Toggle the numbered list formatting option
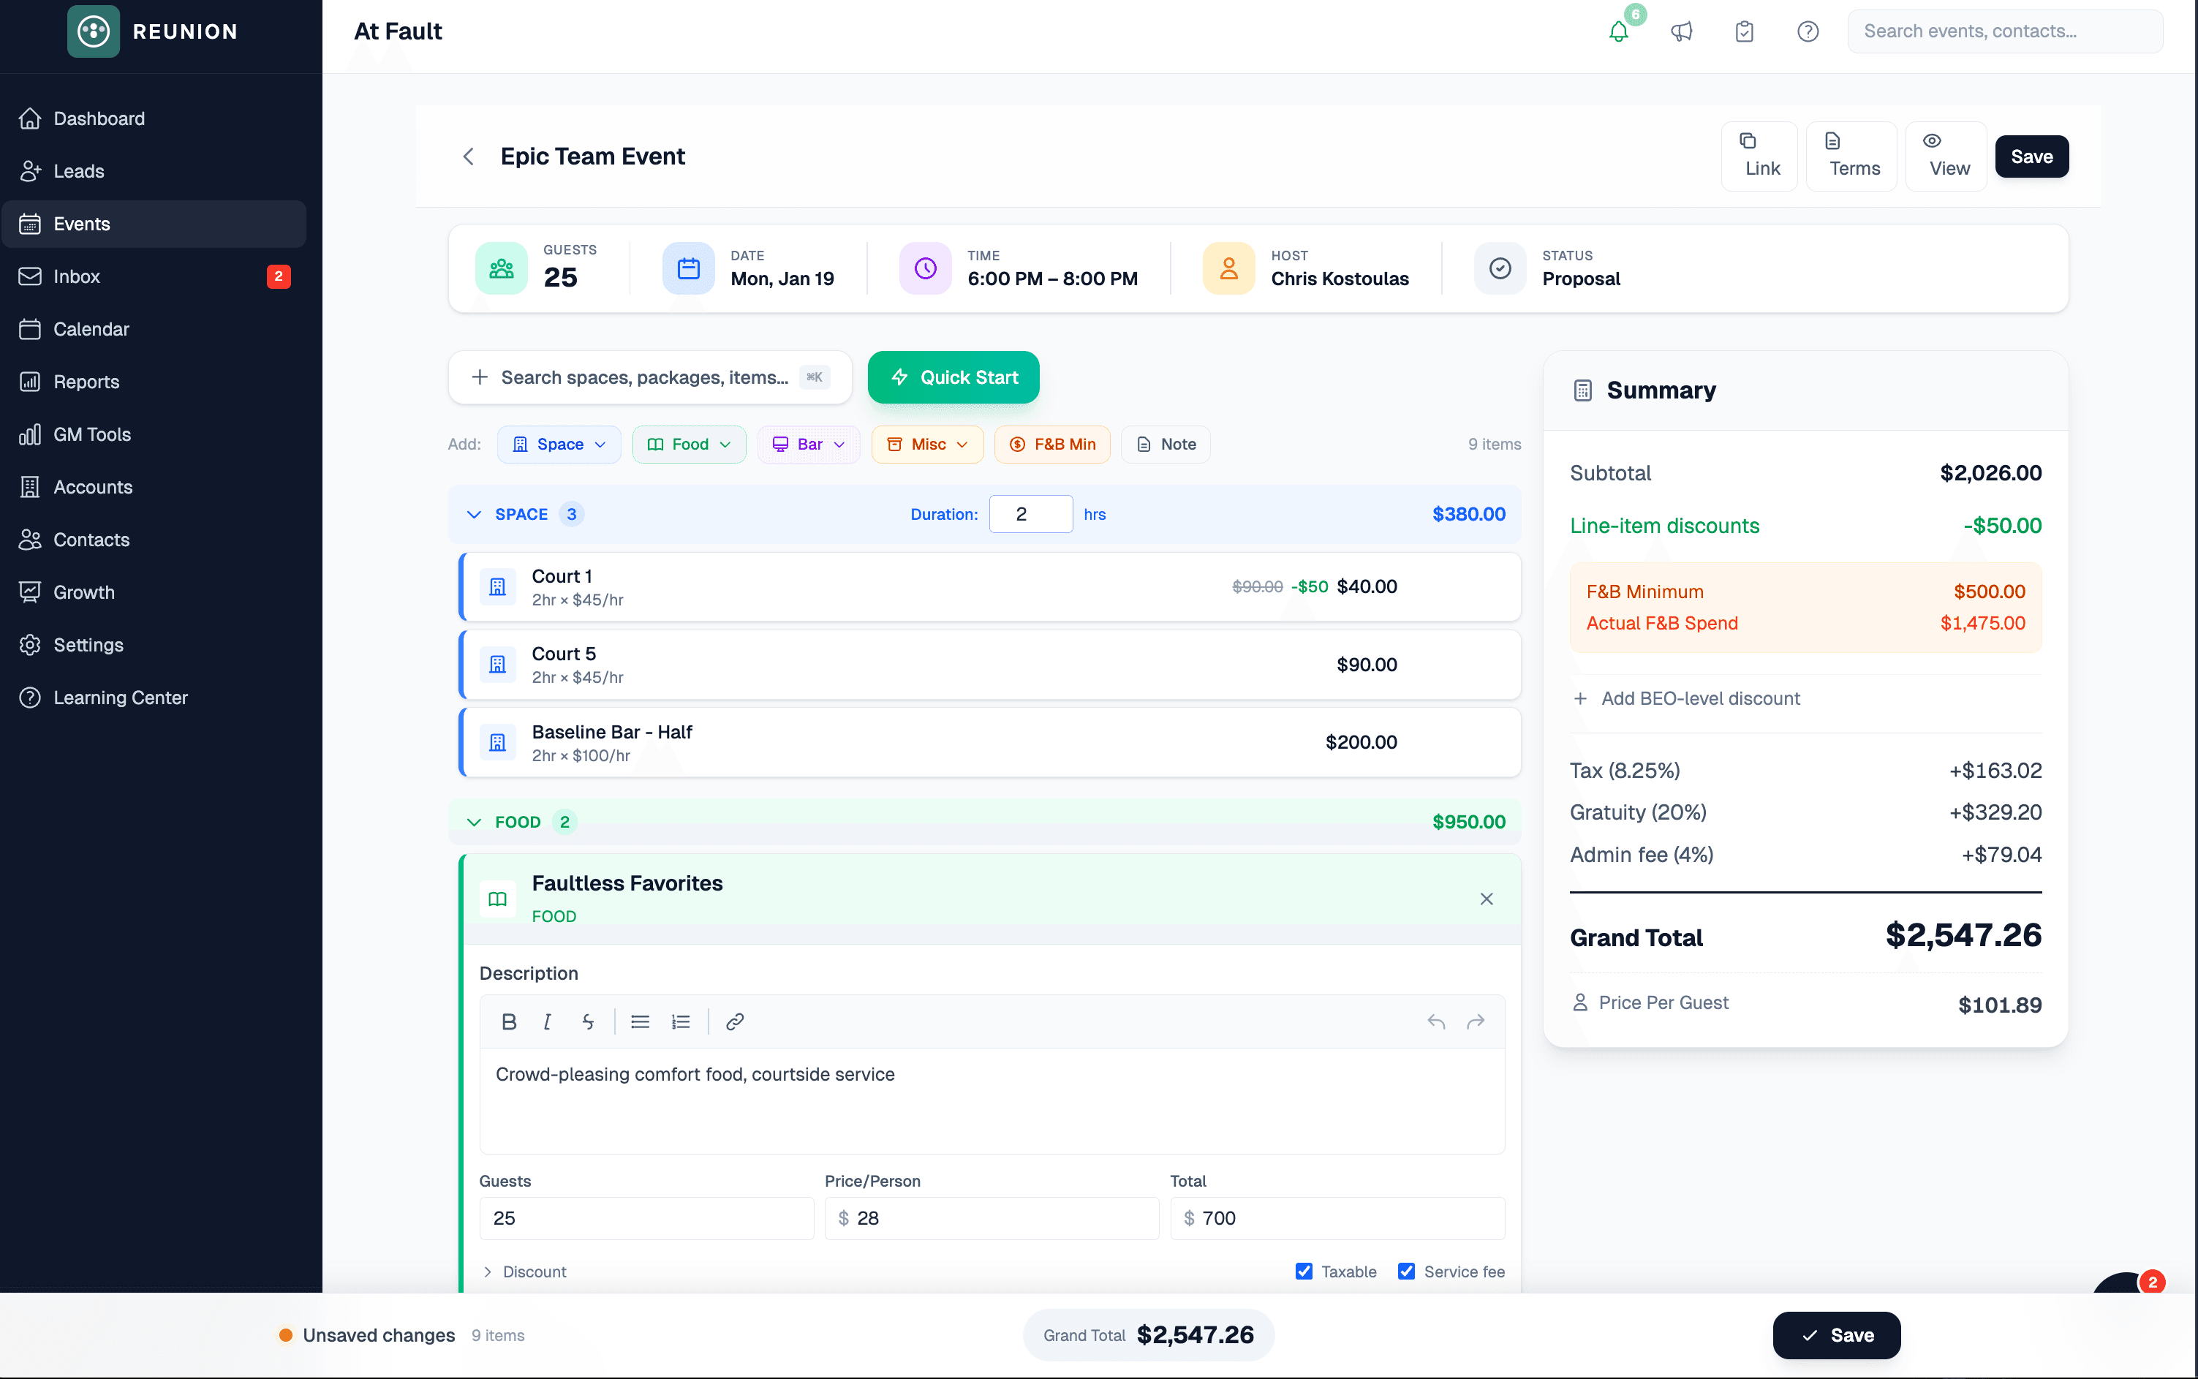 [681, 1021]
